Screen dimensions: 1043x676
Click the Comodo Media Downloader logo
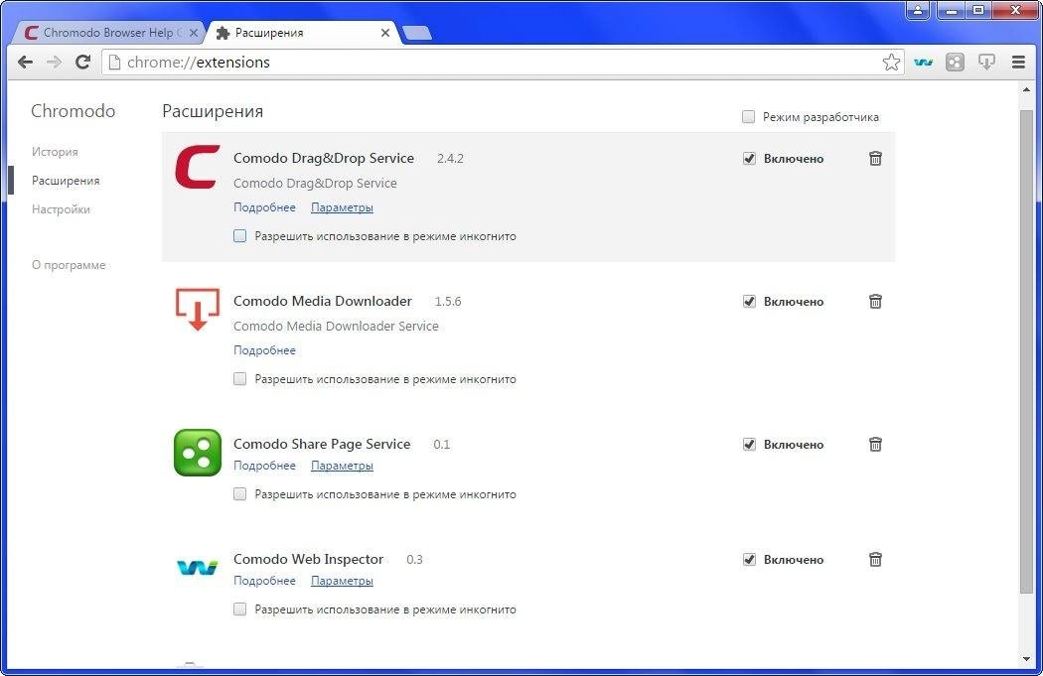tap(198, 309)
